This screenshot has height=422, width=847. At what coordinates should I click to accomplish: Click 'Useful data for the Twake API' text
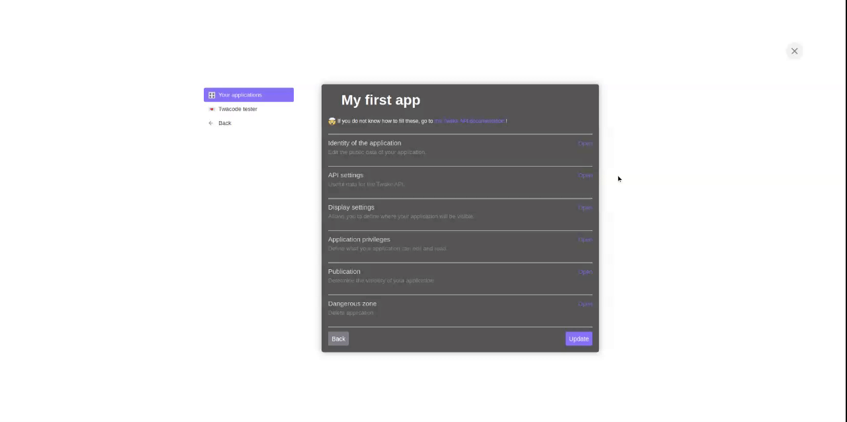point(367,185)
